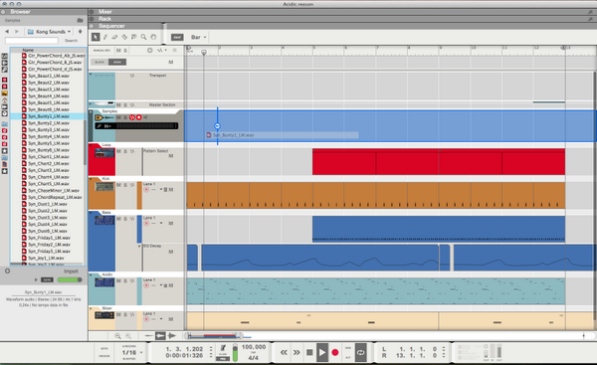Mute the Loop track

point(118,151)
